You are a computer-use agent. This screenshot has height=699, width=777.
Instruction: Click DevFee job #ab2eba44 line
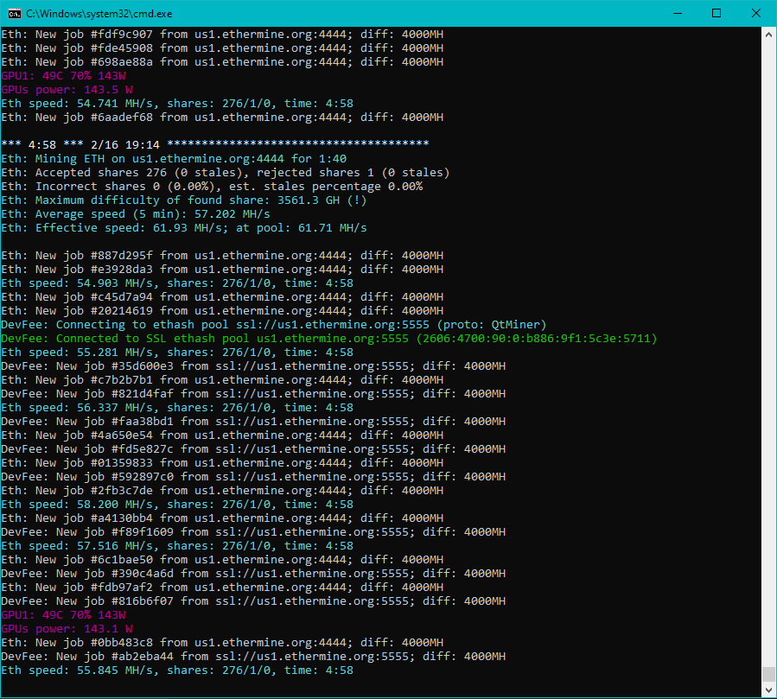253,658
